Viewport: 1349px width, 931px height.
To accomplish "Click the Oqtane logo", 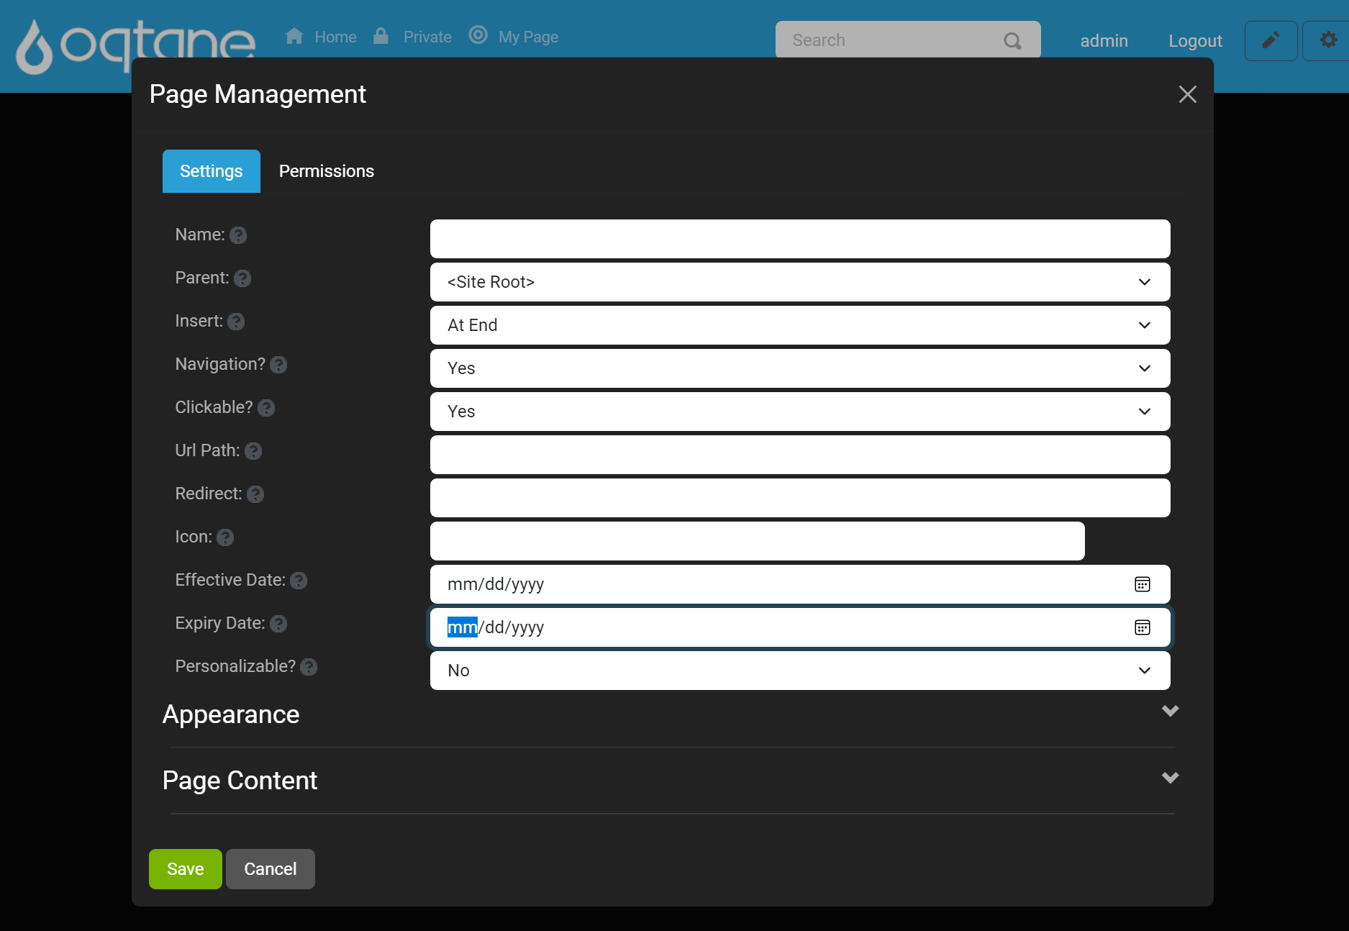I will pyautogui.click(x=135, y=45).
